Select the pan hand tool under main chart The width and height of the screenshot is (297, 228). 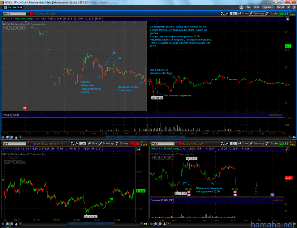[x=16, y=137]
